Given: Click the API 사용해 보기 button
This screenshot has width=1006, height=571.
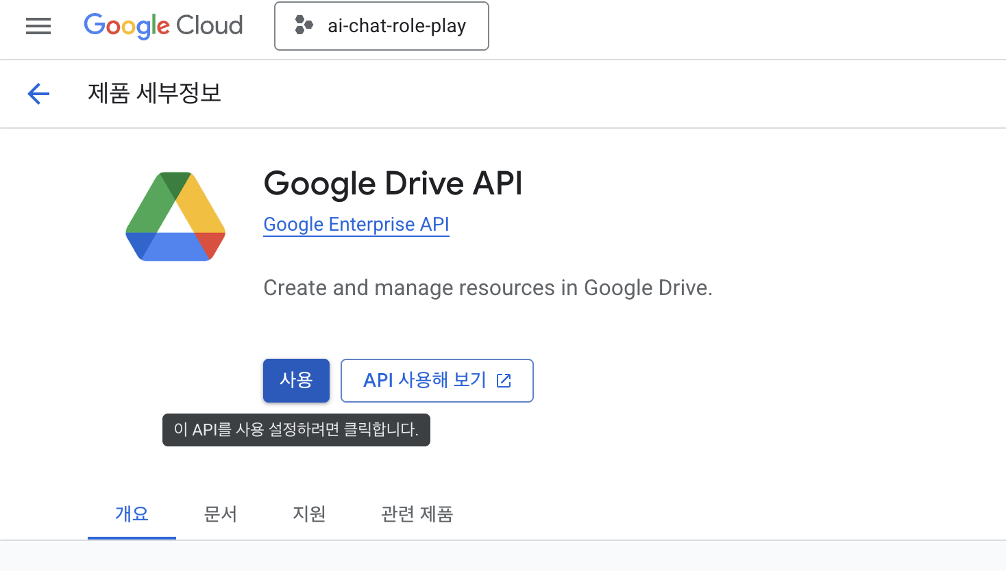Looking at the screenshot, I should [437, 381].
